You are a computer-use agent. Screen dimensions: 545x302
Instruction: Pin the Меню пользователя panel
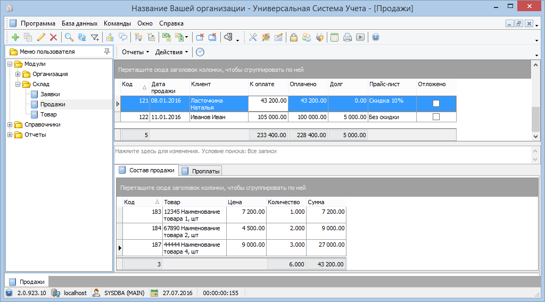(107, 52)
